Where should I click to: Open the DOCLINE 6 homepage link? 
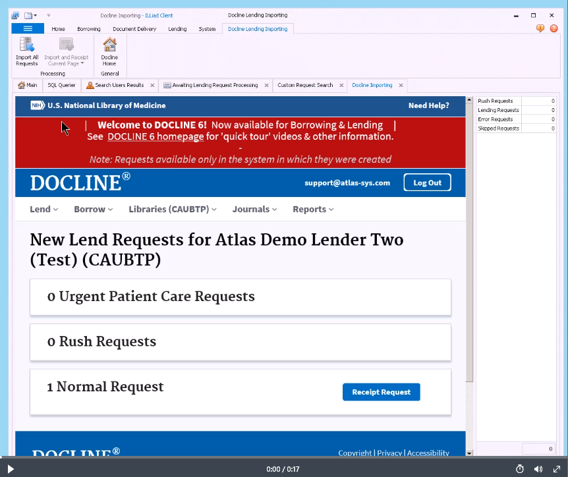156,136
